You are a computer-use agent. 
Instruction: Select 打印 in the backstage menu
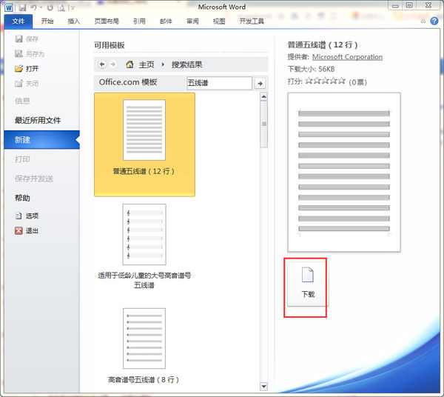point(22,159)
